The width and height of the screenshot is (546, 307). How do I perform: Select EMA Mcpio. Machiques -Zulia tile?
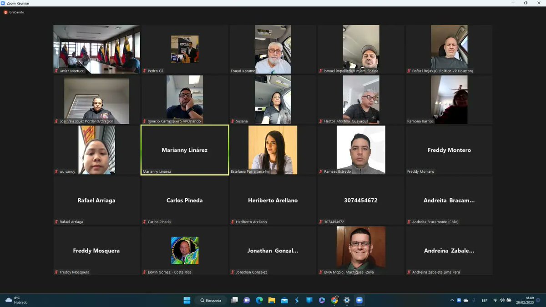pyautogui.click(x=361, y=251)
